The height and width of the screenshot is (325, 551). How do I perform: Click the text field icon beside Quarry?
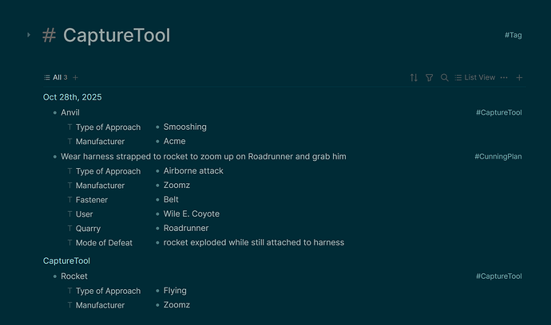pyautogui.click(x=69, y=229)
